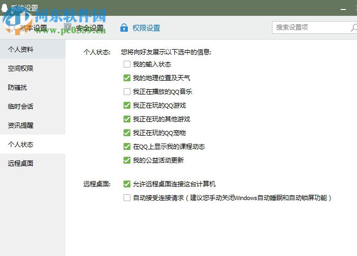Click the lock icon beside 权限设置
357x256 pixels.
124,27
